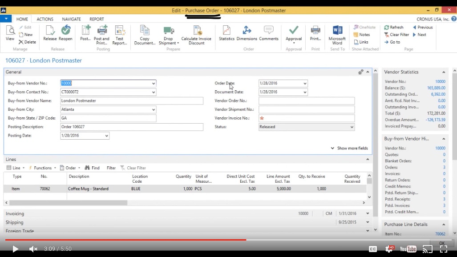The image size is (457, 257).
Task: Expand Show more fields
Action: click(349, 148)
